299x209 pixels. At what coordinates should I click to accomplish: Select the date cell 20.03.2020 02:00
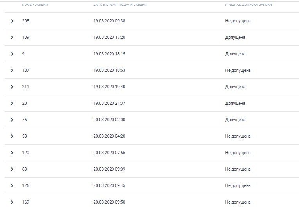pos(109,120)
